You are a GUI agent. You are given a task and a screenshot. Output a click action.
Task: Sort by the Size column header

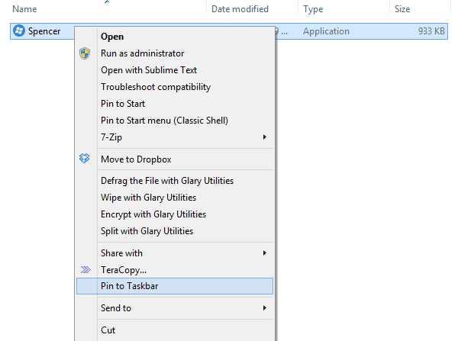[402, 9]
